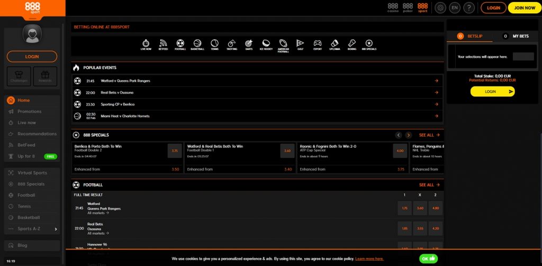
Task: Expand the Sports A-Z sidebar menu
Action: tap(32, 229)
